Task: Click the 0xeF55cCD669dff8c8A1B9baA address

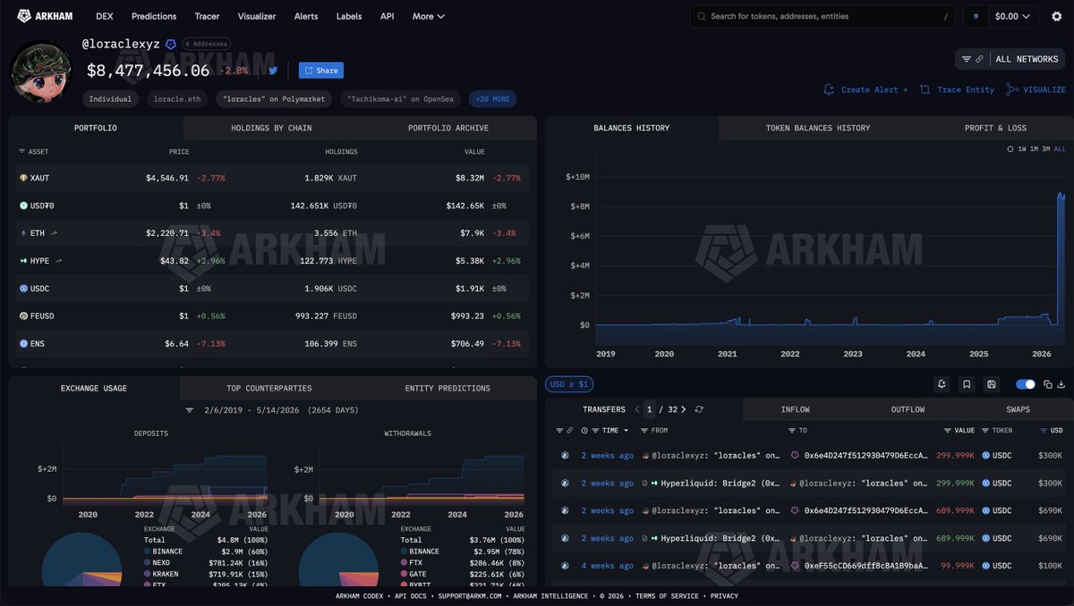Action: tap(864, 566)
